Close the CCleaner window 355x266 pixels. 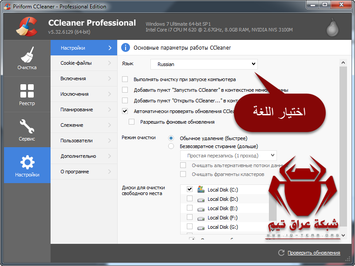click(x=341, y=4)
